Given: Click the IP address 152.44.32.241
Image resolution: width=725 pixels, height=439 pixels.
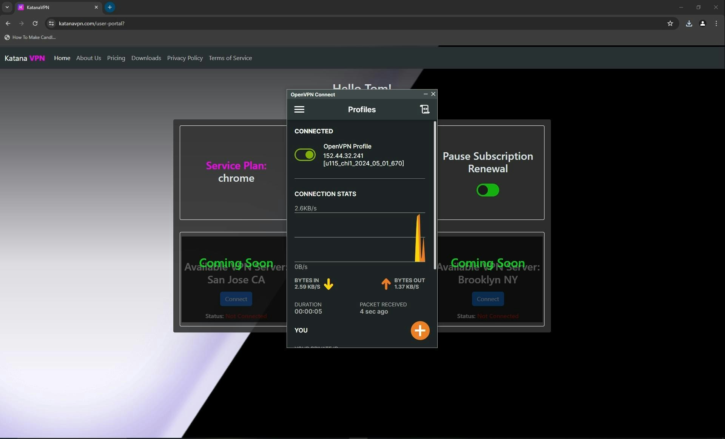Looking at the screenshot, I should pyautogui.click(x=343, y=156).
